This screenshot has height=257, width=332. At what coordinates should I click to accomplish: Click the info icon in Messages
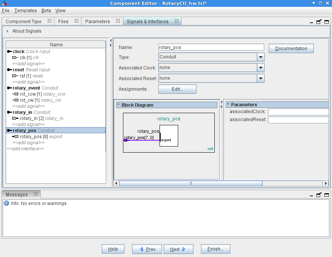point(6,203)
